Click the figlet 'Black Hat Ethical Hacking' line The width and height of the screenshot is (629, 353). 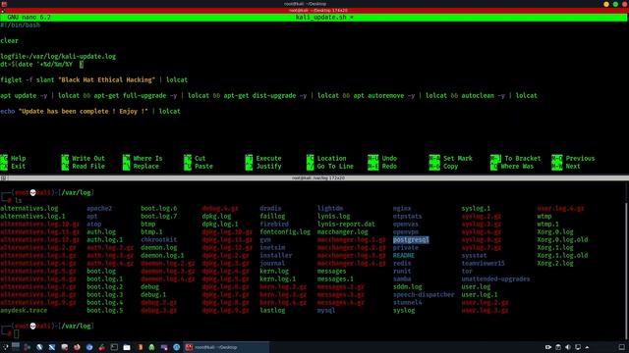tap(94, 79)
